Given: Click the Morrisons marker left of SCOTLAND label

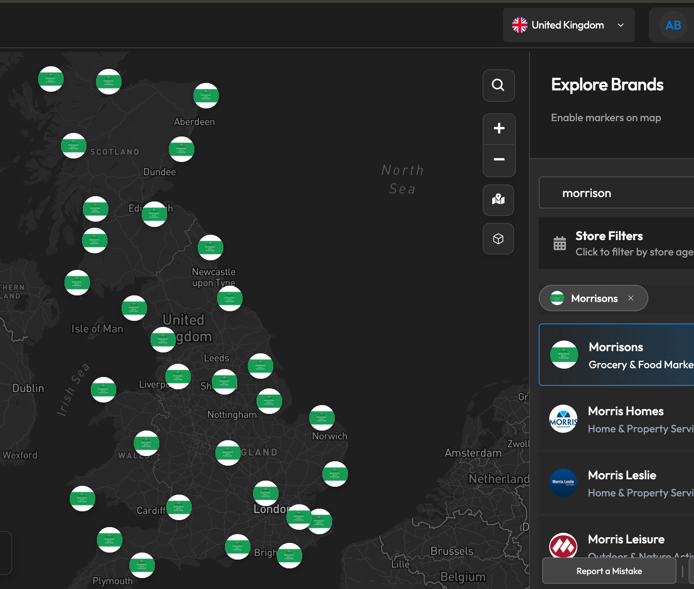Looking at the screenshot, I should click(74, 146).
